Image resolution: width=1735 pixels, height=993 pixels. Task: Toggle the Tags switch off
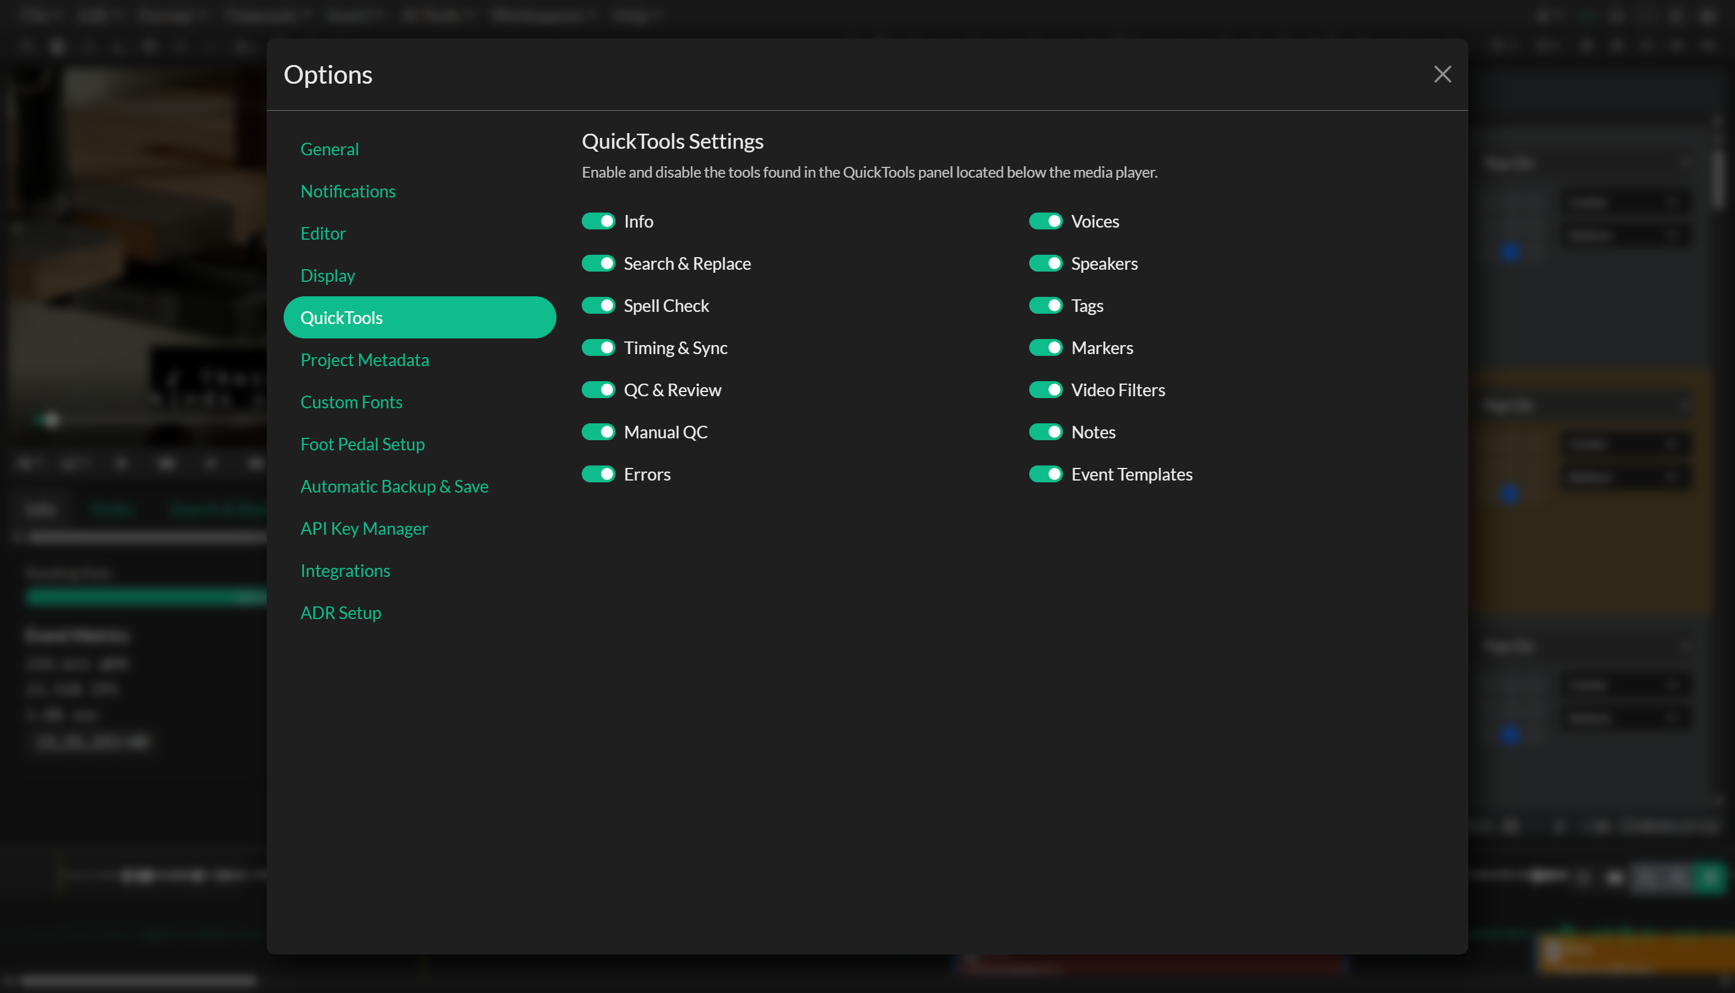1045,305
